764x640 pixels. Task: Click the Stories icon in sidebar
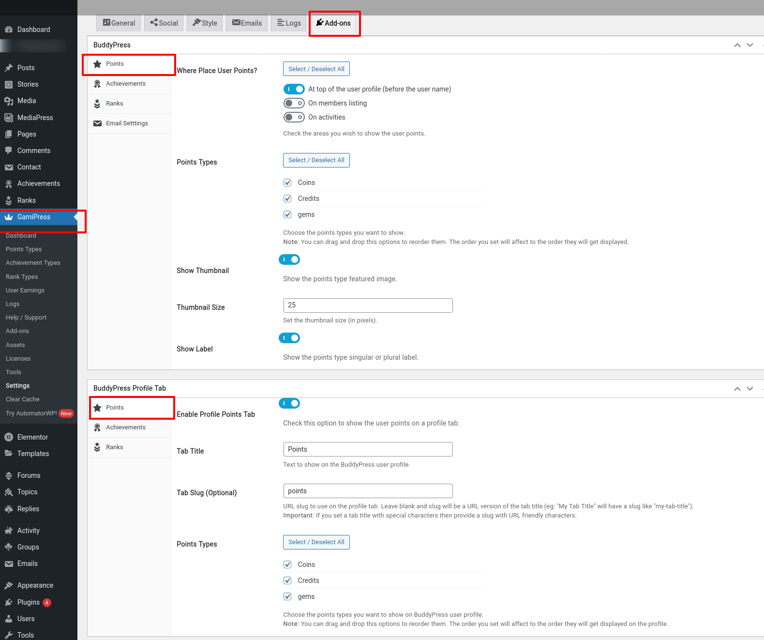click(9, 84)
